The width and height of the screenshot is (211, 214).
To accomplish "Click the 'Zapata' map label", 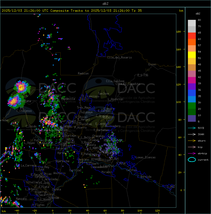I will click(x=56, y=189).
